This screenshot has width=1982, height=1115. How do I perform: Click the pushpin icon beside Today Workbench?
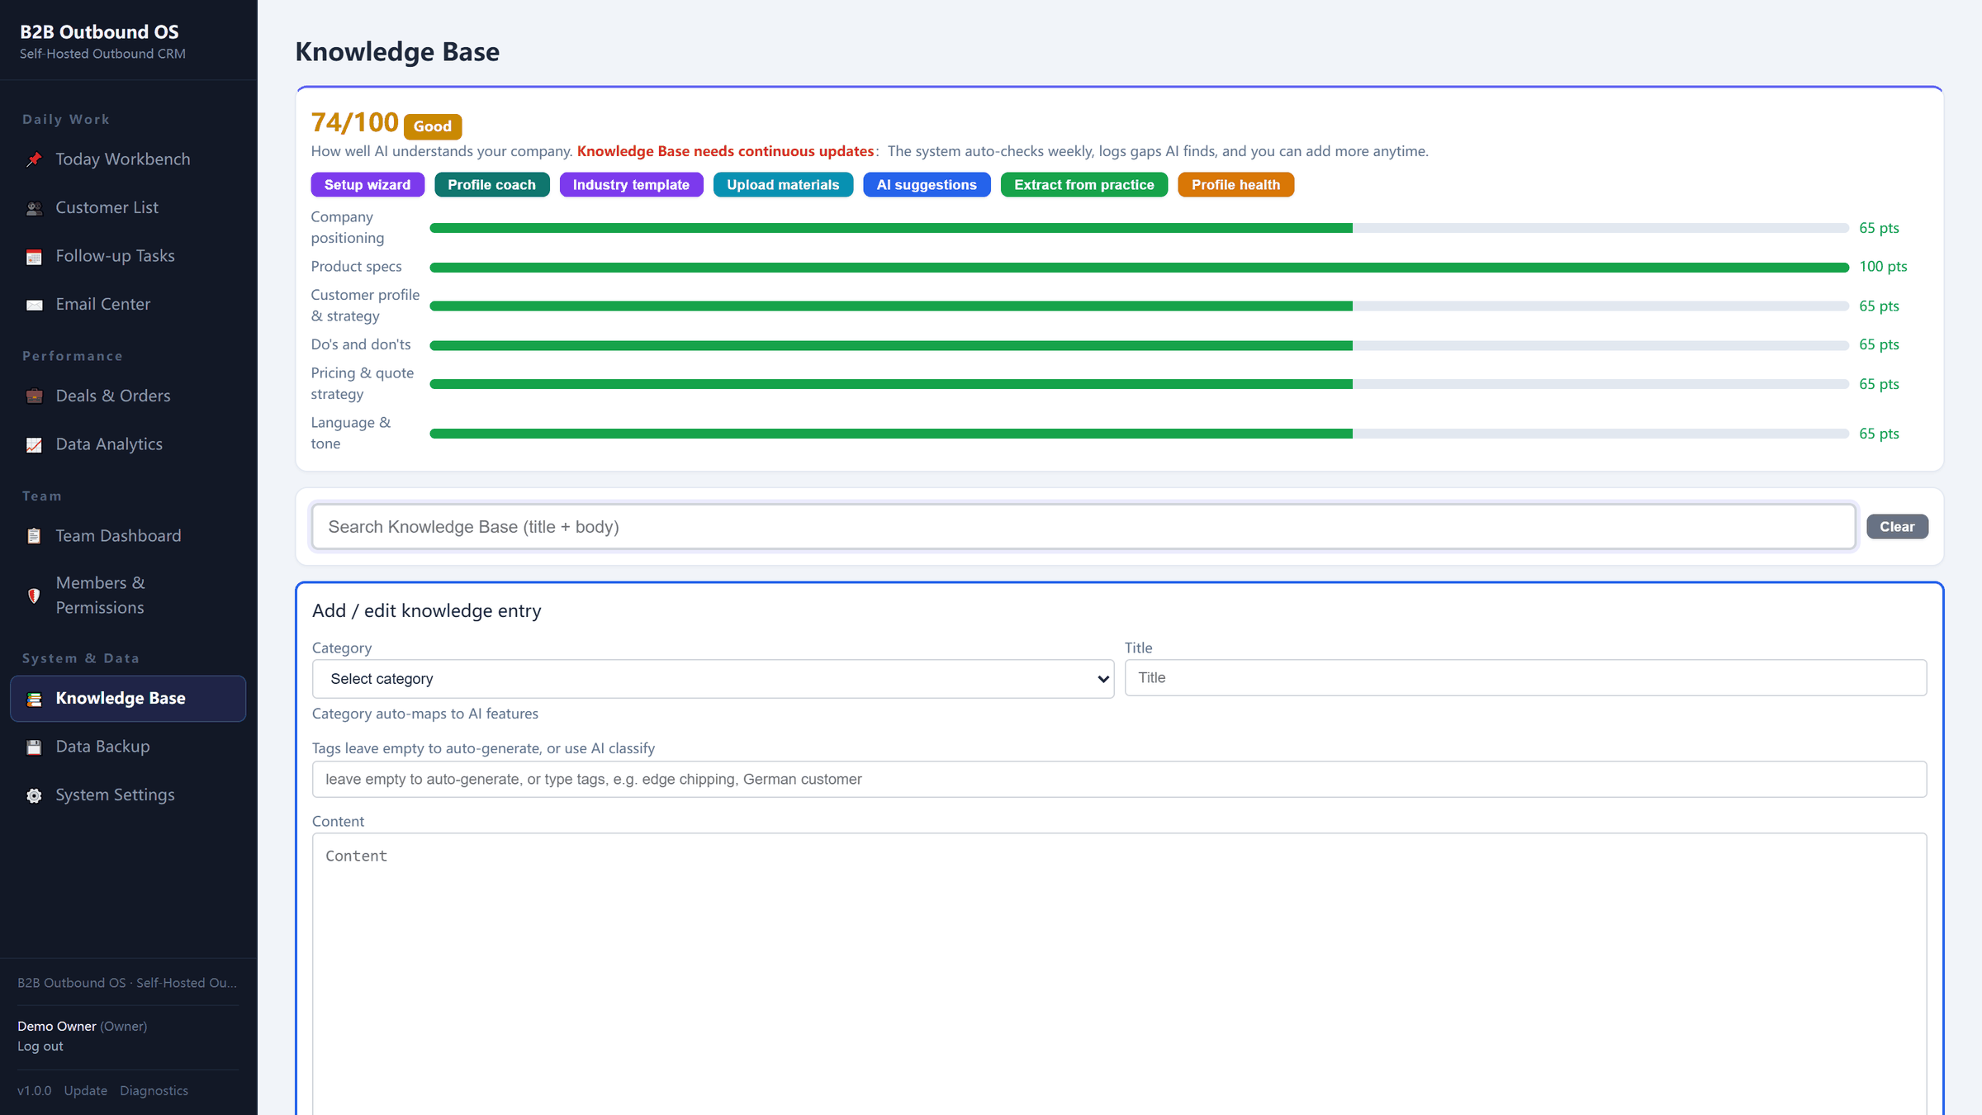coord(34,159)
